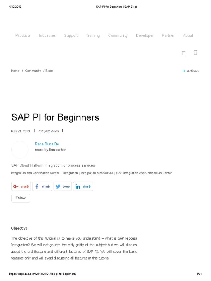Click the first icon in the top-right header
The image size is (211, 281).
pyautogui.click(x=184, y=53)
